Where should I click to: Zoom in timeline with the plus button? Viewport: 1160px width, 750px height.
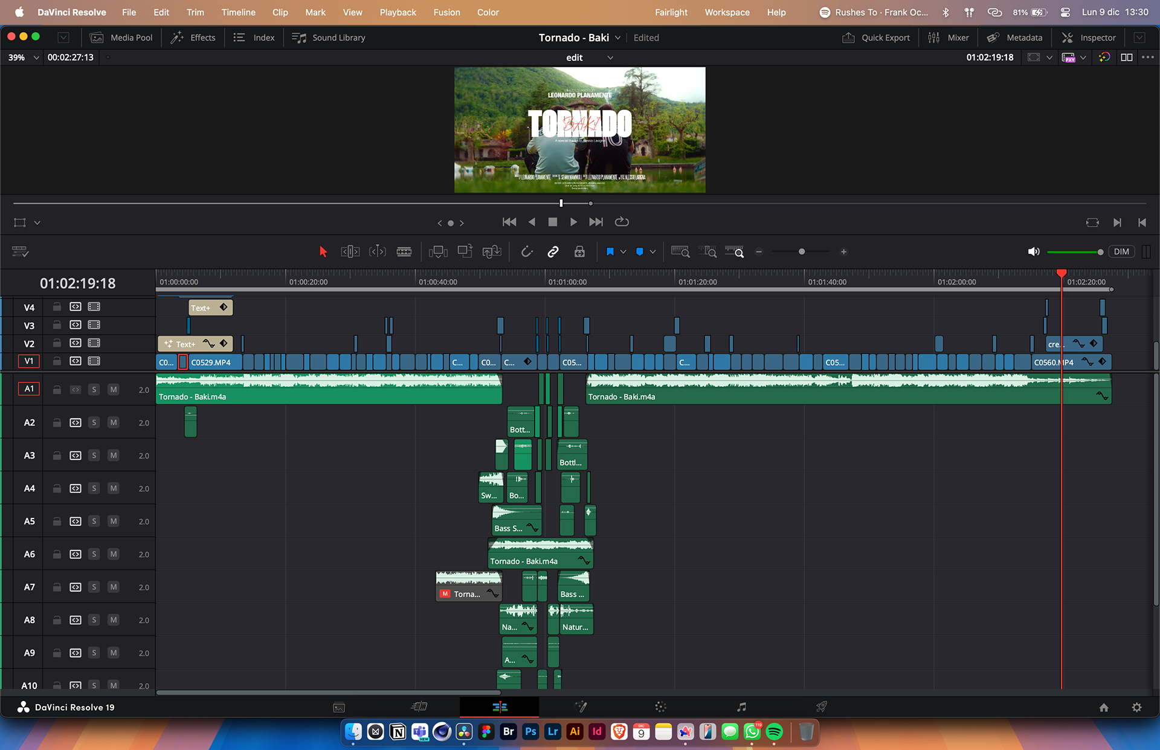click(x=844, y=252)
